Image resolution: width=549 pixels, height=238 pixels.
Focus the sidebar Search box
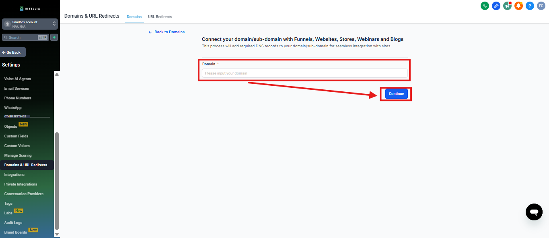click(23, 37)
